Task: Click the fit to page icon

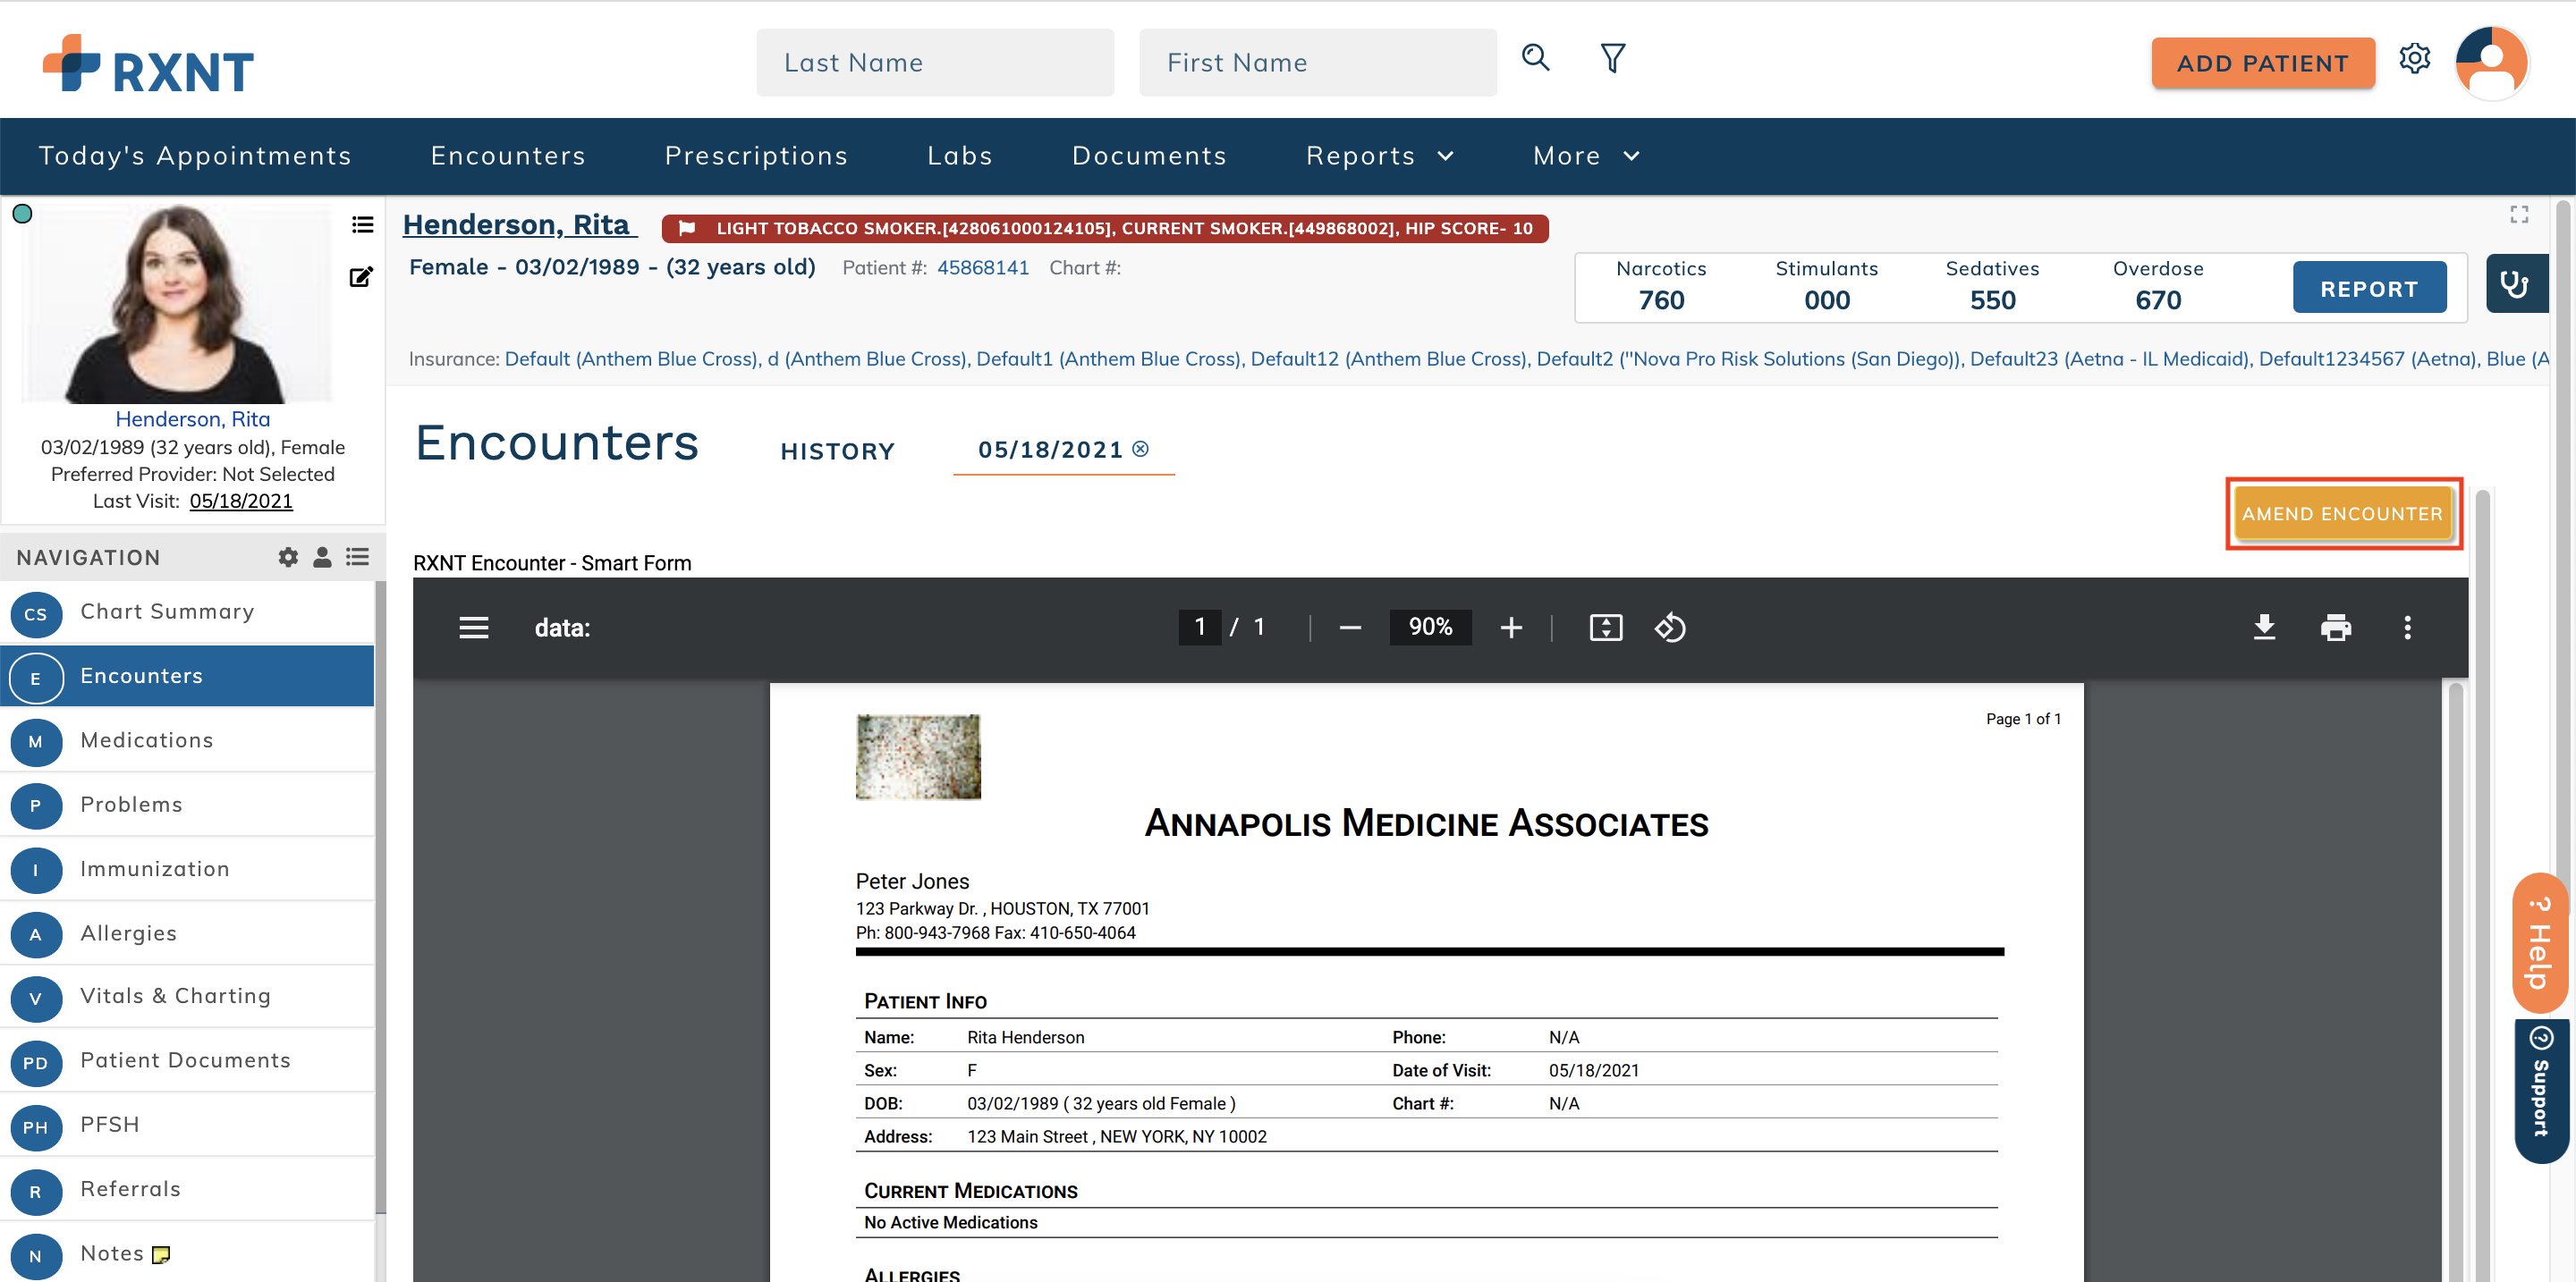Action: [1605, 628]
